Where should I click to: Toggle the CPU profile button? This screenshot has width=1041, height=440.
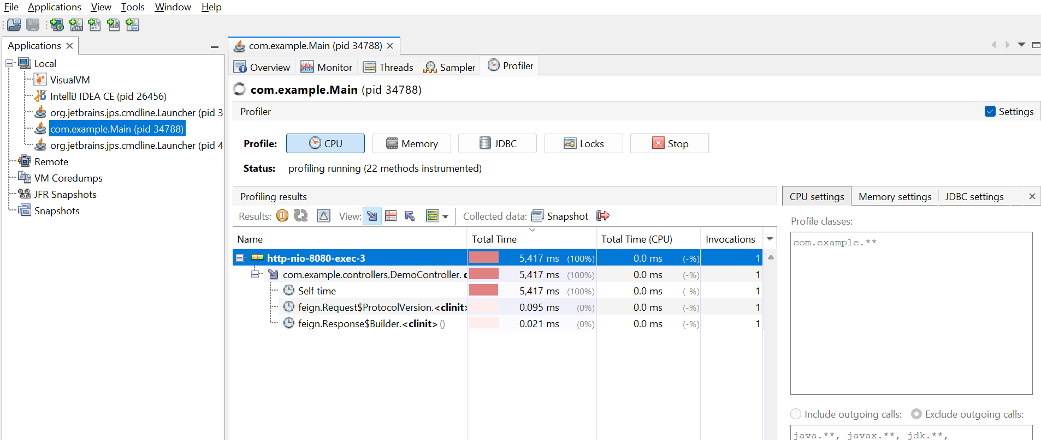pyautogui.click(x=326, y=143)
